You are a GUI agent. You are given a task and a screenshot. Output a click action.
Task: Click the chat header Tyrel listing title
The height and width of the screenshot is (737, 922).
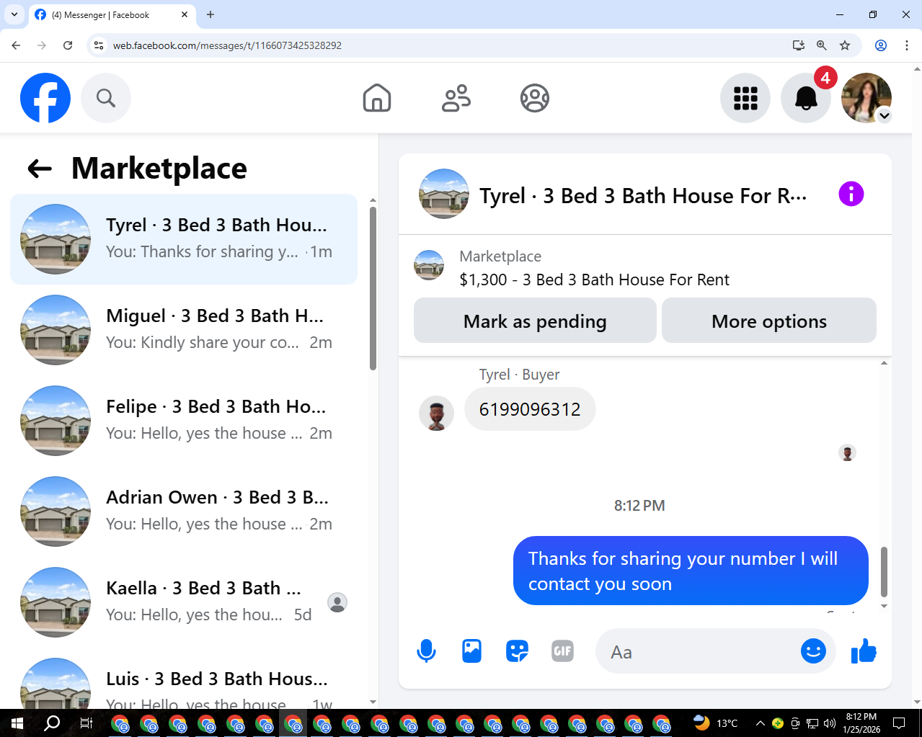[643, 195]
